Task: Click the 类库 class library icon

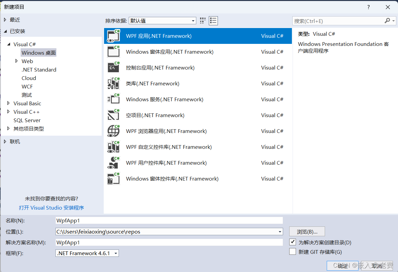Action: click(x=114, y=83)
